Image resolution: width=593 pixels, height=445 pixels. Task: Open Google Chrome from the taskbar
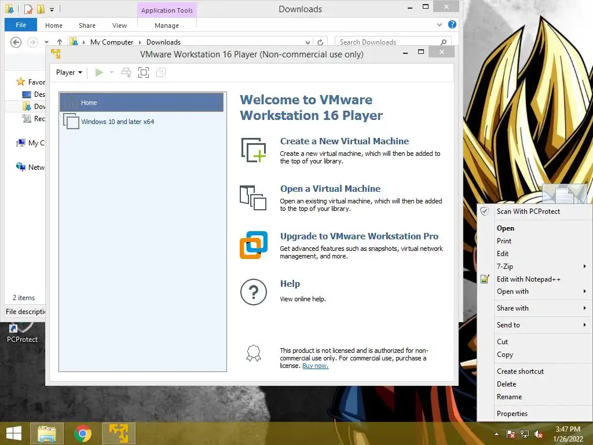(83, 433)
